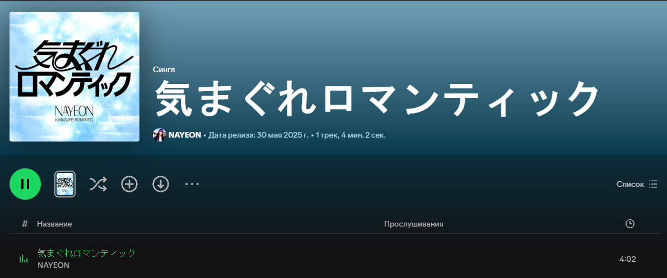Add the single to your library
The image size is (667, 278).
tap(129, 184)
